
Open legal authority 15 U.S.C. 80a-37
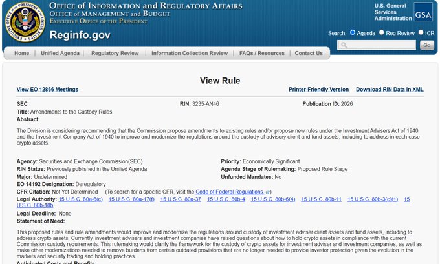pos(181,199)
